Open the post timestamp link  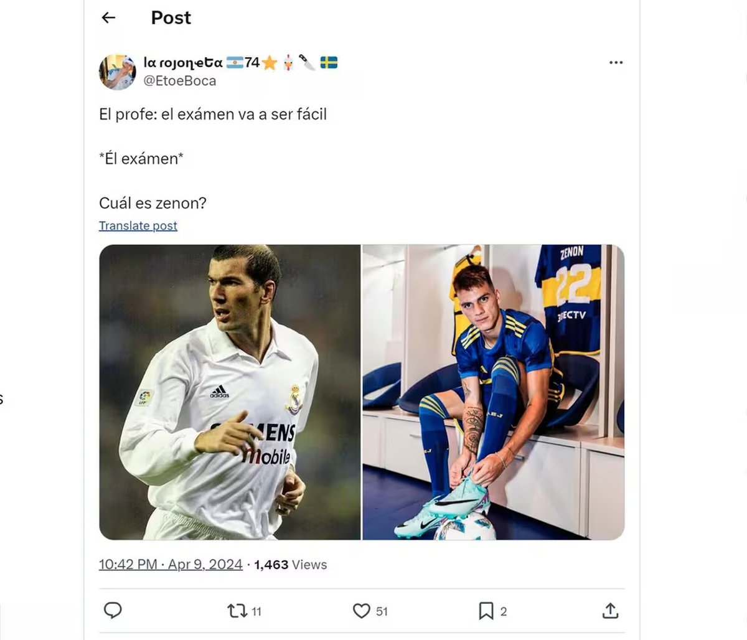(169, 564)
